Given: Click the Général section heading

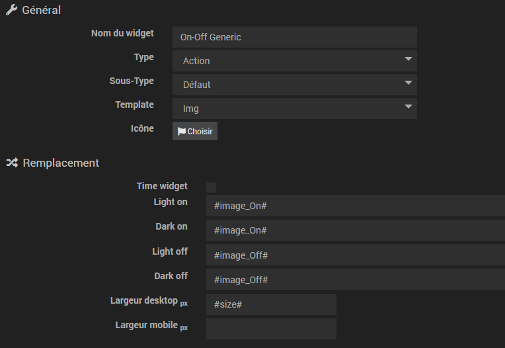Looking at the screenshot, I should pyautogui.click(x=41, y=10).
